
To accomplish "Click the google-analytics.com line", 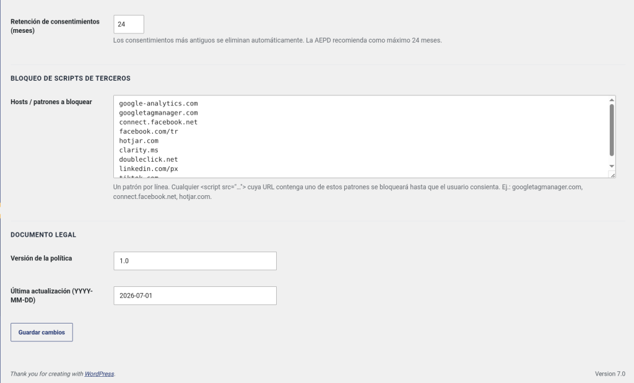I will pyautogui.click(x=158, y=103).
